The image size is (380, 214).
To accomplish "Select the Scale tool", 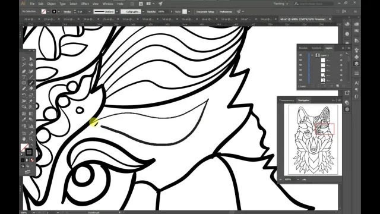I will click(x=31, y=95).
